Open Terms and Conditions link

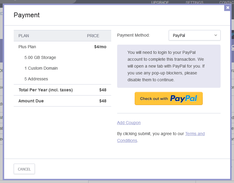pyautogui.click(x=161, y=137)
